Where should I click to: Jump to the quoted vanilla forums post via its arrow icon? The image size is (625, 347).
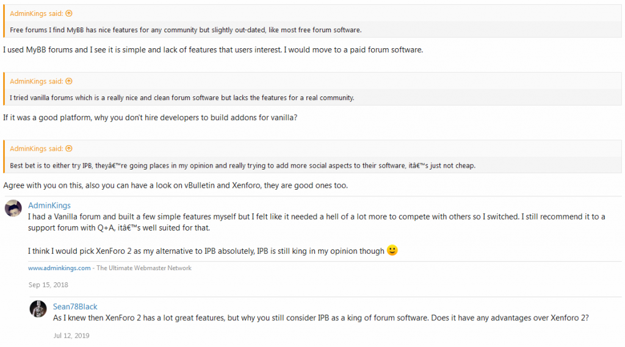(69, 81)
